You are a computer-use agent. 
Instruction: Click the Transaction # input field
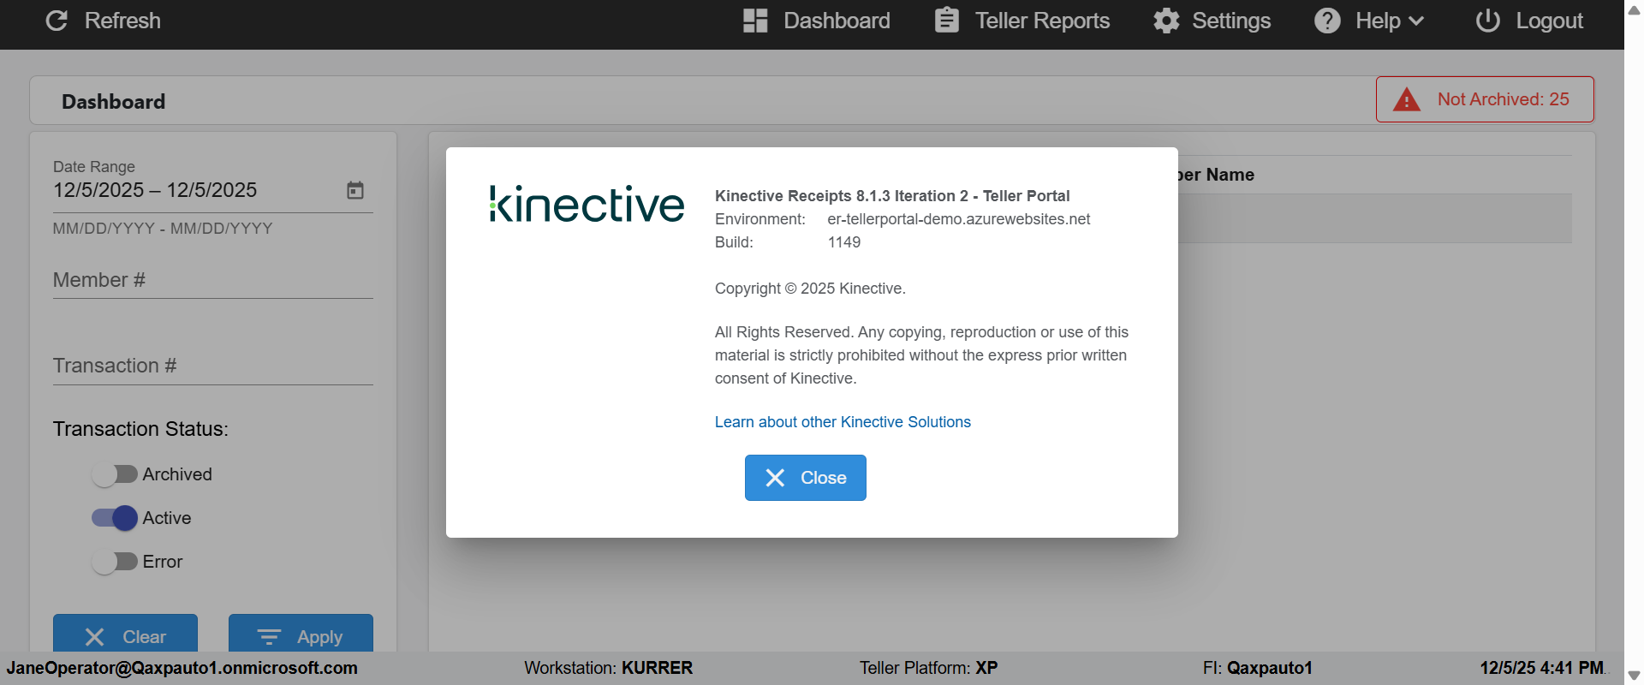pos(213,366)
